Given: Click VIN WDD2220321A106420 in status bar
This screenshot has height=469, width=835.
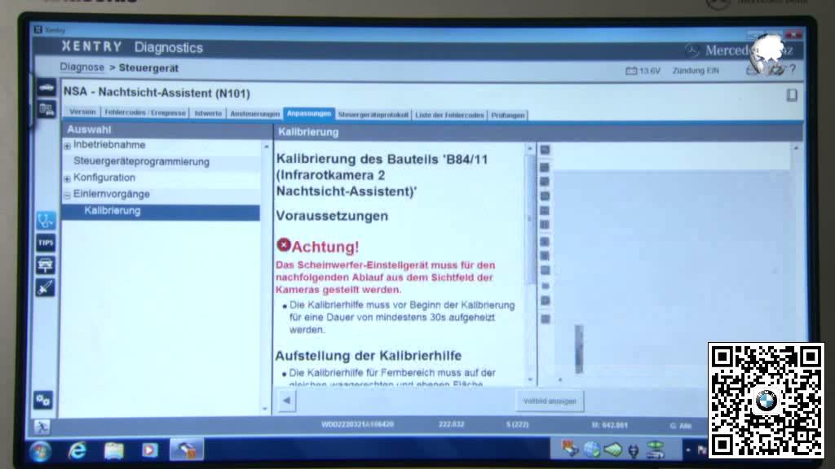Looking at the screenshot, I should pyautogui.click(x=357, y=424).
